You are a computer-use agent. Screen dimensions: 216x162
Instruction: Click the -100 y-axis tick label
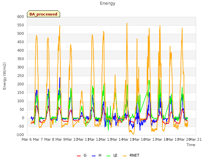pos(20,135)
